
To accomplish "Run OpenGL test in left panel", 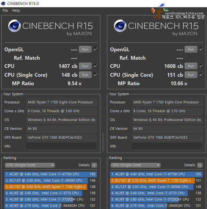I will 85,49.
